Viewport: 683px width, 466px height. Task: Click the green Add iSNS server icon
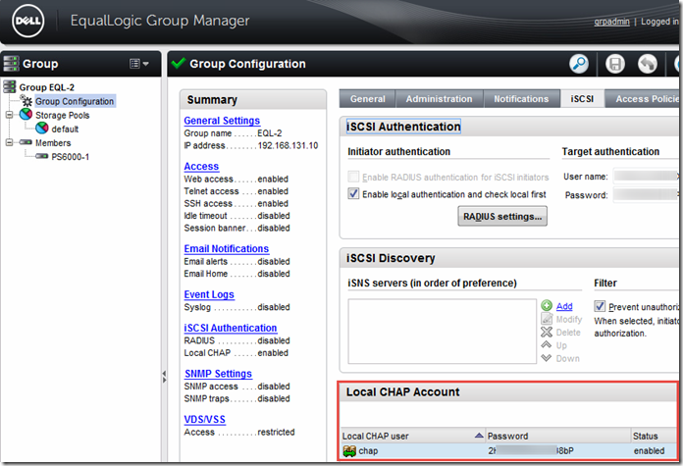point(547,306)
